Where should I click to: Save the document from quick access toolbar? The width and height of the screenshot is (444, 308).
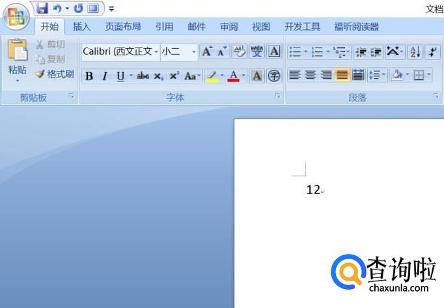tap(42, 8)
